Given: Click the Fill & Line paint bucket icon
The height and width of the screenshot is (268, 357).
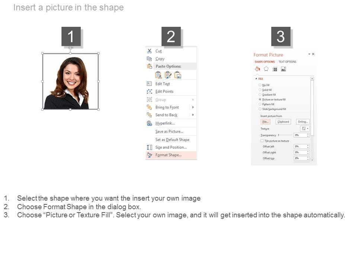Looking at the screenshot, I should 257,69.
